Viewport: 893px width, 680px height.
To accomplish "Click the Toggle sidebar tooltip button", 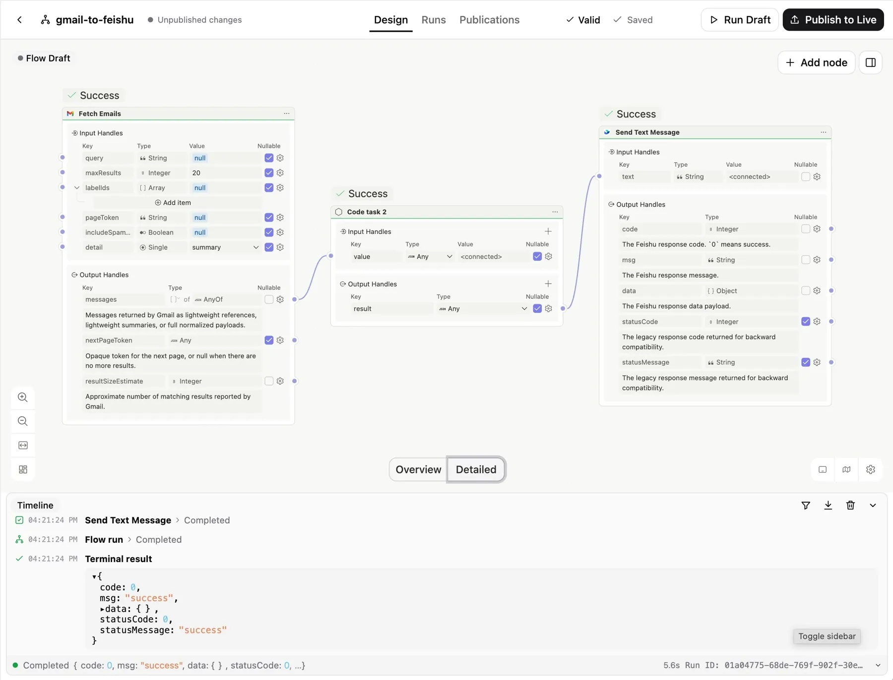I will tap(827, 636).
